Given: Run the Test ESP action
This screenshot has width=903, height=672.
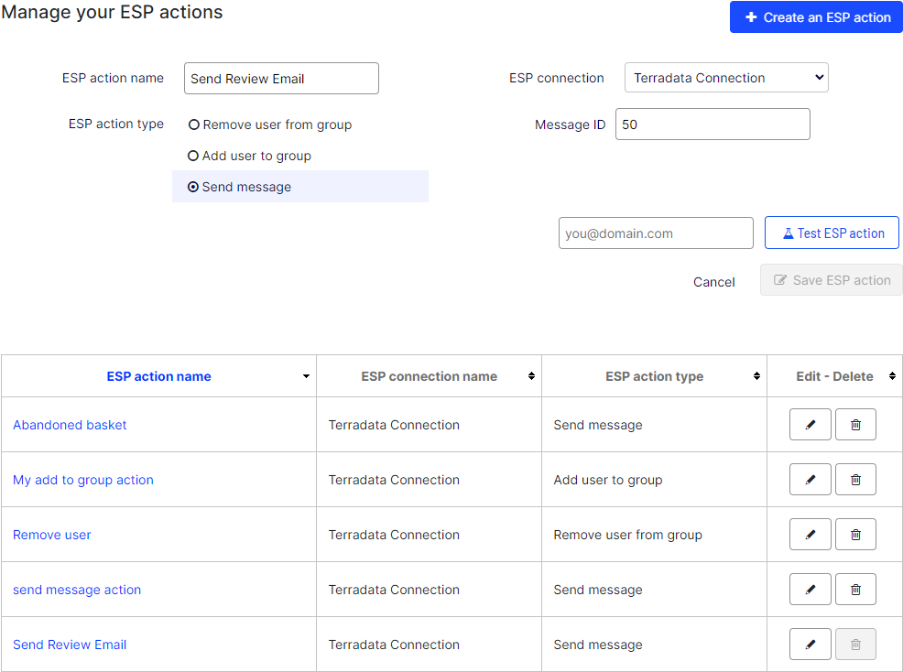Looking at the screenshot, I should (831, 233).
